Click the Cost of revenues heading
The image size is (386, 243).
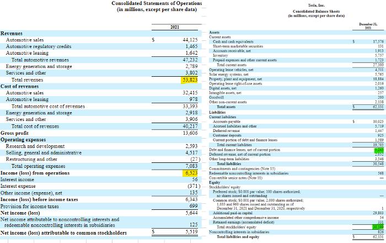click(19, 86)
